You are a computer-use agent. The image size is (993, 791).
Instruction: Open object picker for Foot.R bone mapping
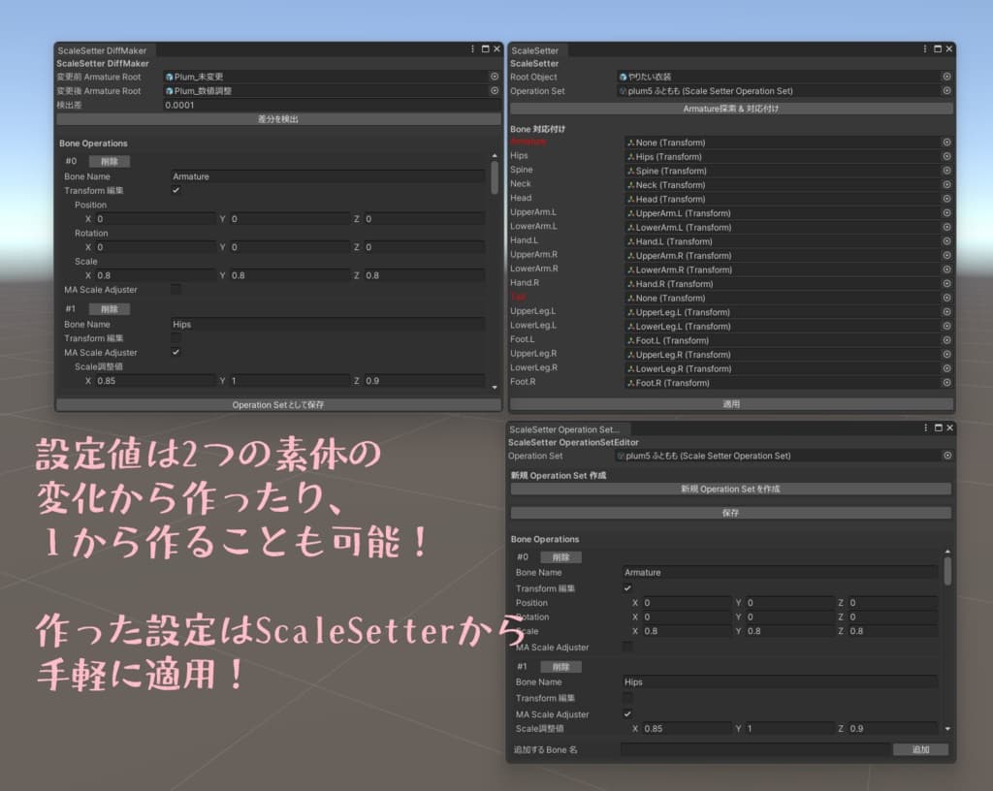[946, 383]
